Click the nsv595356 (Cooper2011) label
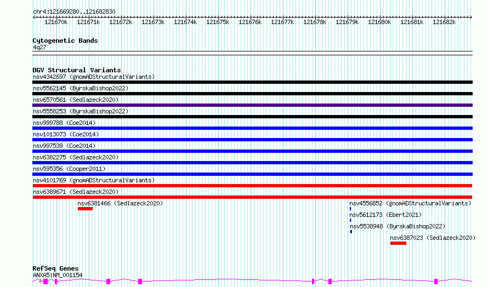 click(x=69, y=169)
